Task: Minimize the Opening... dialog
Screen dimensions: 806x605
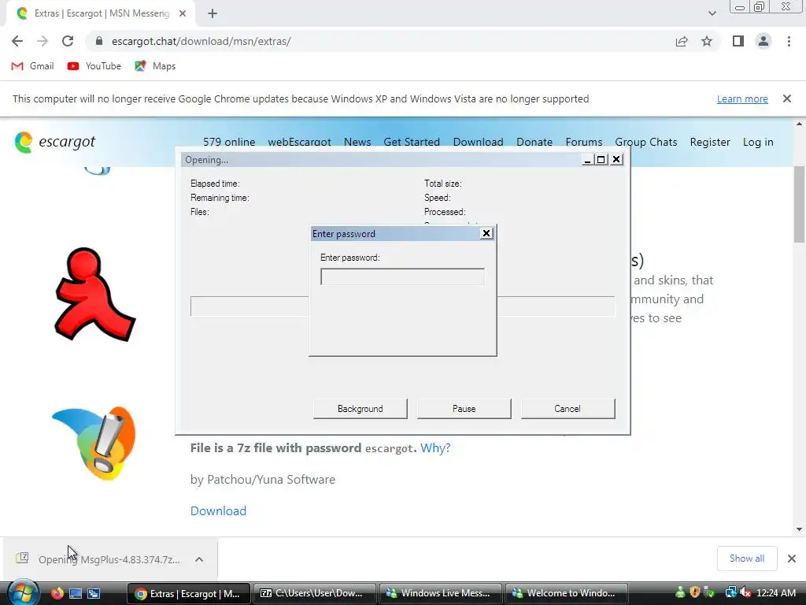Action: tap(587, 160)
